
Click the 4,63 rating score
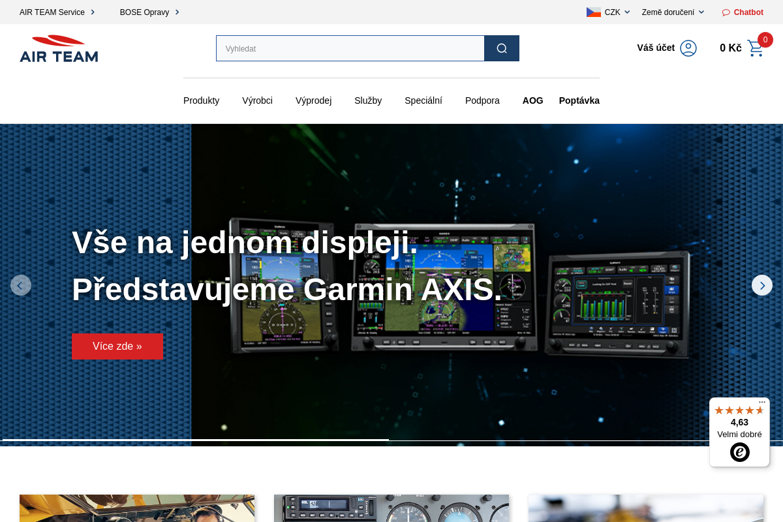[740, 422]
